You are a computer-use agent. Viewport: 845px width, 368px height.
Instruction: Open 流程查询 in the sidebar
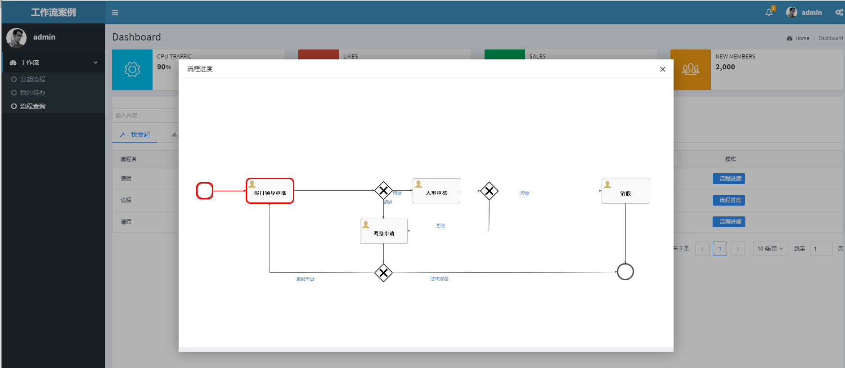pos(33,106)
